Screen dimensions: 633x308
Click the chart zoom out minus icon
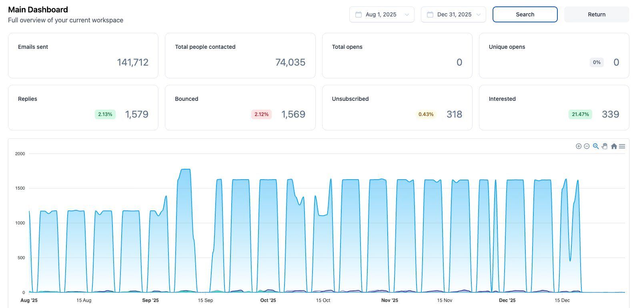pos(587,146)
